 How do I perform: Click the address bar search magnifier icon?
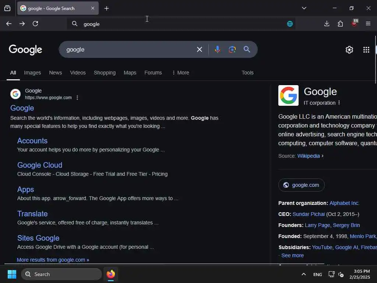75,24
